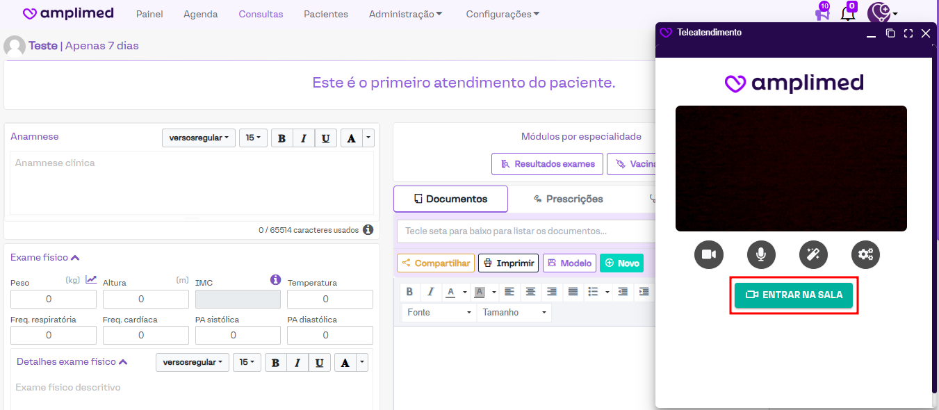This screenshot has width=939, height=410.
Task: Open the Fonte dropdown in document editor
Action: click(439, 313)
